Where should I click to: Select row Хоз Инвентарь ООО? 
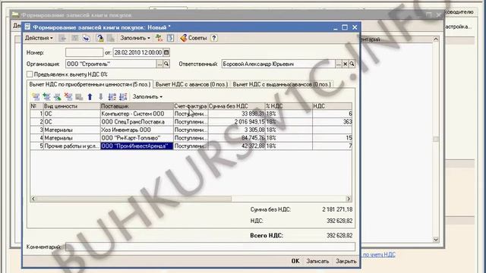(x=191, y=130)
